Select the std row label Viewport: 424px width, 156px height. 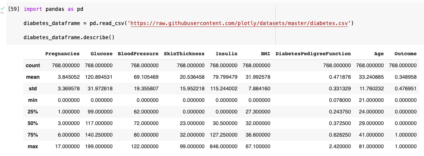[x=33, y=88]
